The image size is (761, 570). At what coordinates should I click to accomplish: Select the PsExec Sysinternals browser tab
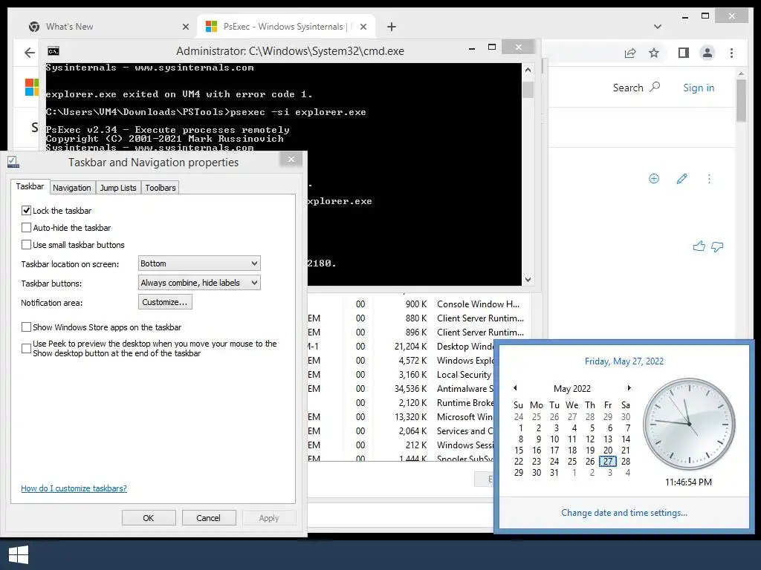[286, 27]
